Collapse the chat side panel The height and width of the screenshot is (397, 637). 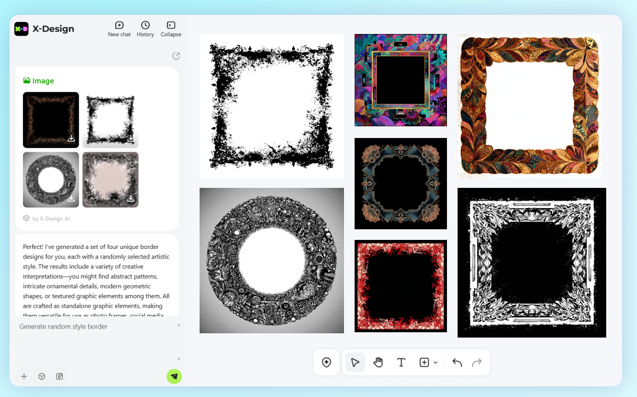coord(171,29)
